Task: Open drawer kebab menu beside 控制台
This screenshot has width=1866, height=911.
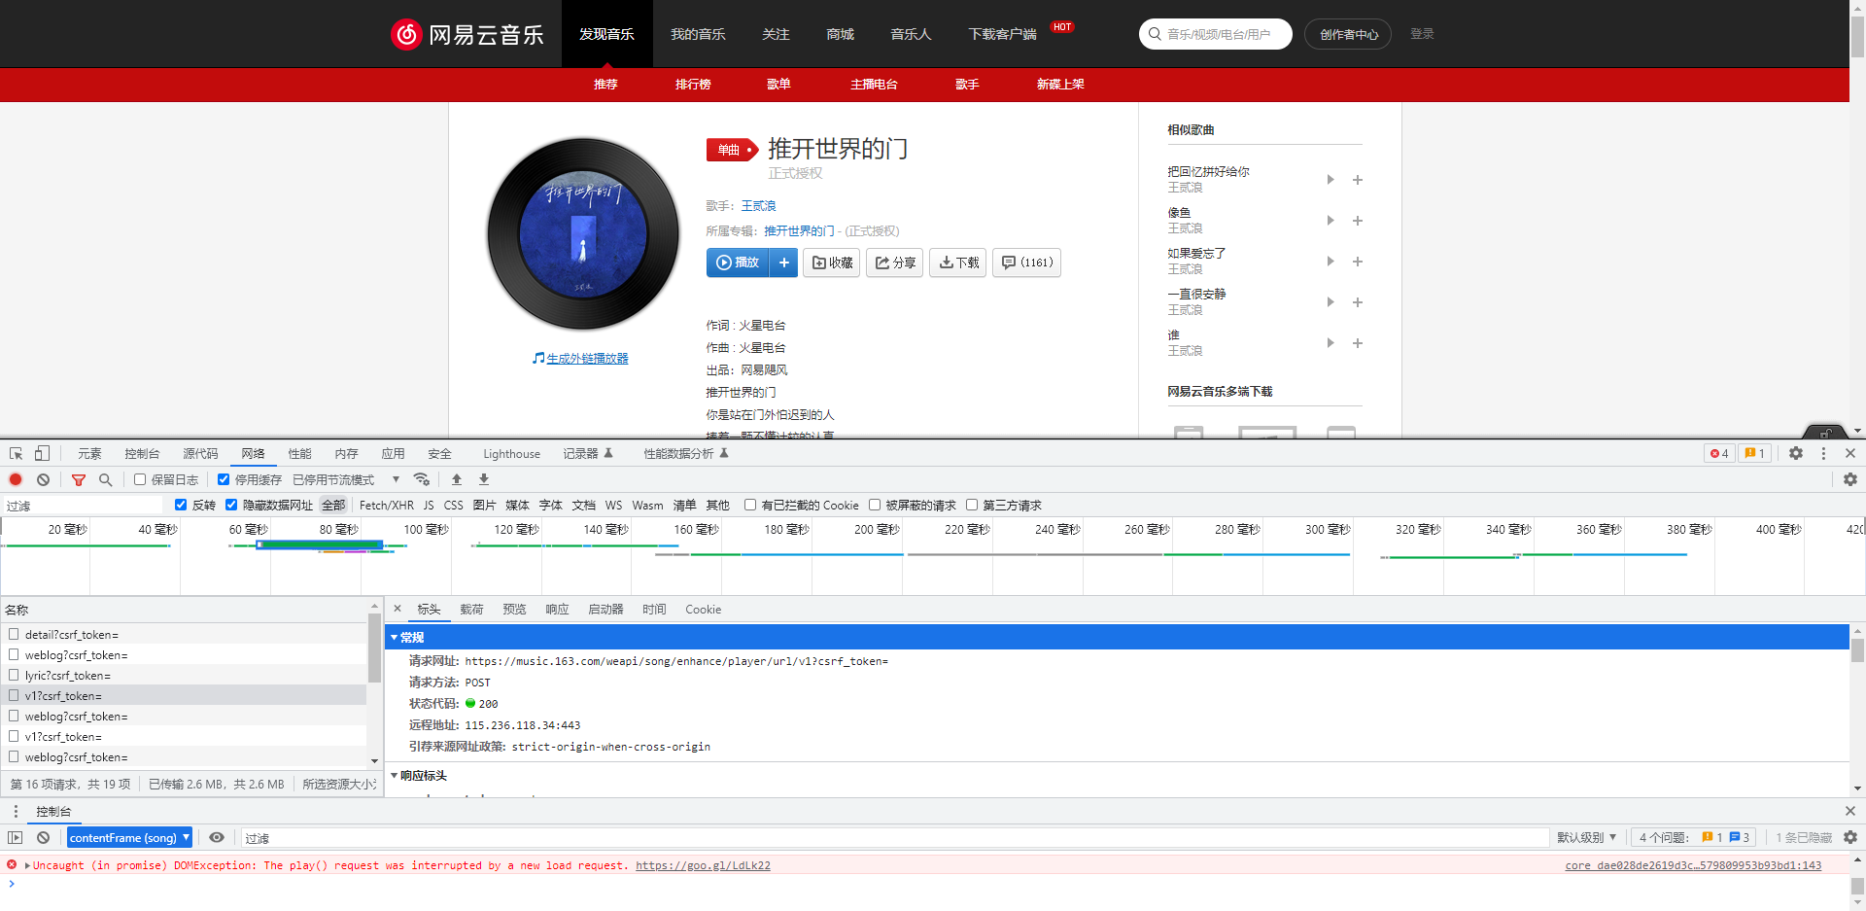Action: (x=16, y=811)
